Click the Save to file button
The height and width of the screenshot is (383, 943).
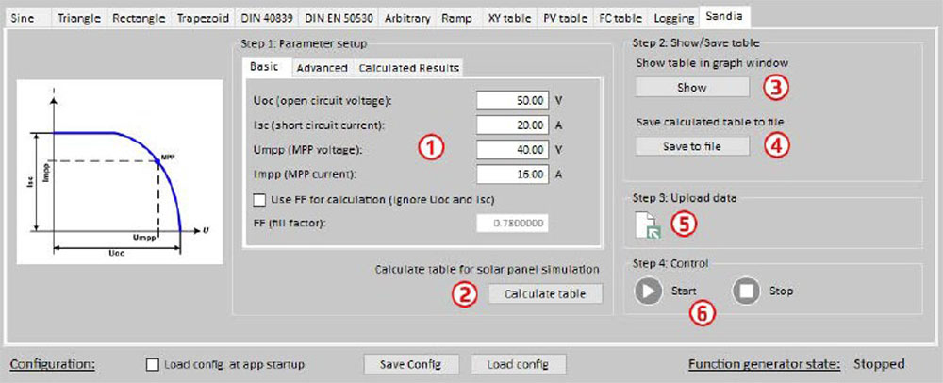691,146
